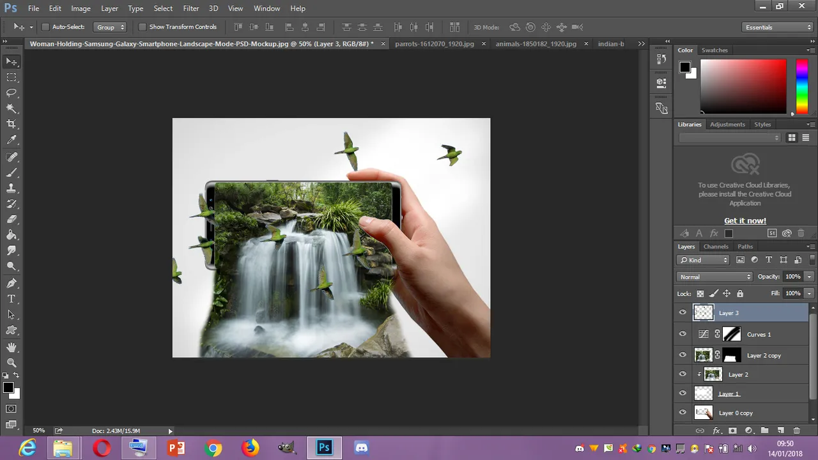Add new fill or adjustment layer
This screenshot has height=460, width=818.
click(x=748, y=431)
